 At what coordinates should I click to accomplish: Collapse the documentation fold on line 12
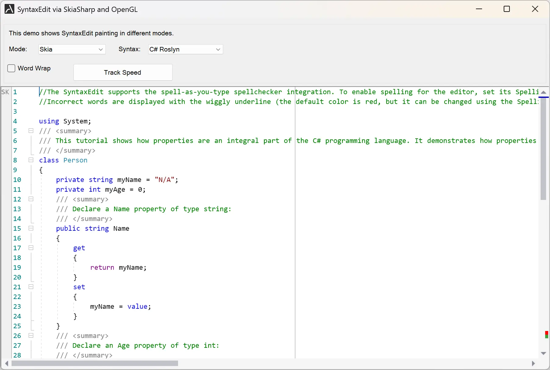(x=30, y=199)
